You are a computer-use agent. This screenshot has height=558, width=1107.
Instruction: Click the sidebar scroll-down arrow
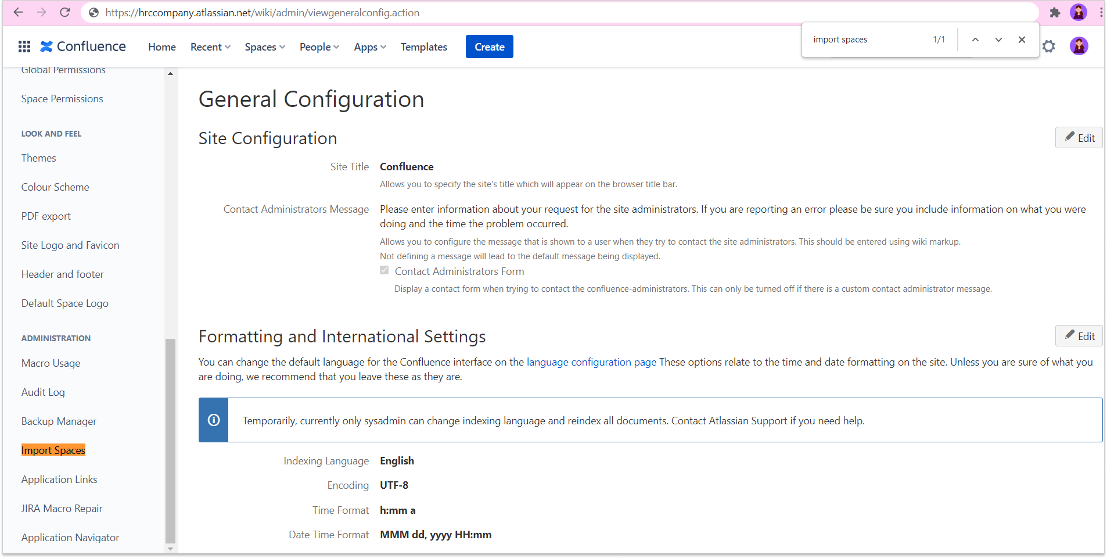pos(170,548)
